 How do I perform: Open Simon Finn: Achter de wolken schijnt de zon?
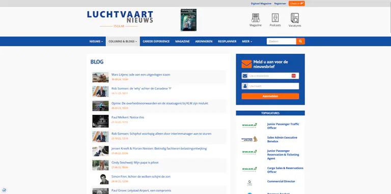pyautogui.click(x=141, y=177)
